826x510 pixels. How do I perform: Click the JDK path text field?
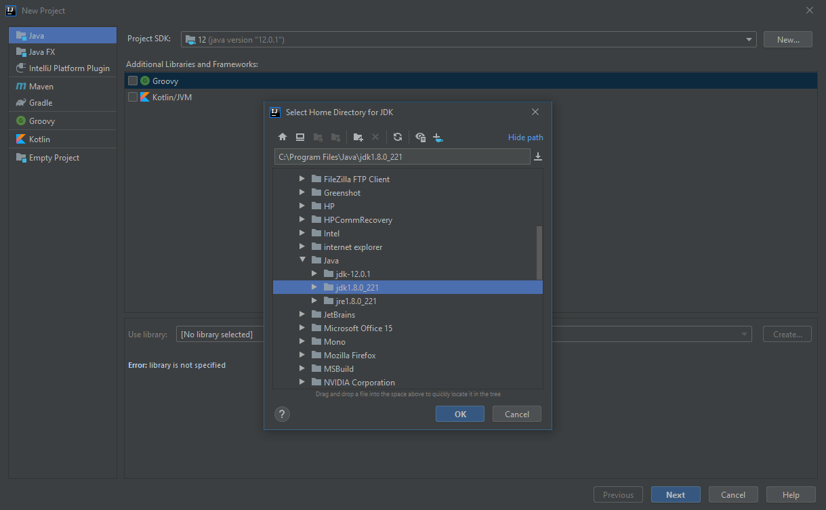(x=402, y=157)
